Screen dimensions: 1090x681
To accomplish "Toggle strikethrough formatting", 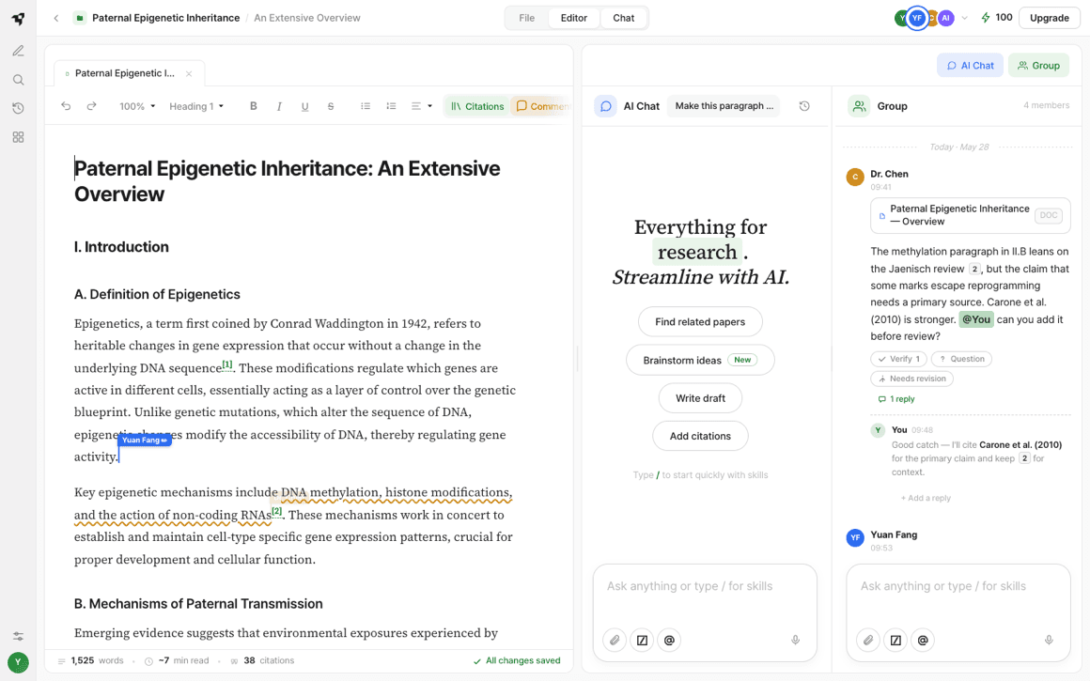I will [x=330, y=106].
